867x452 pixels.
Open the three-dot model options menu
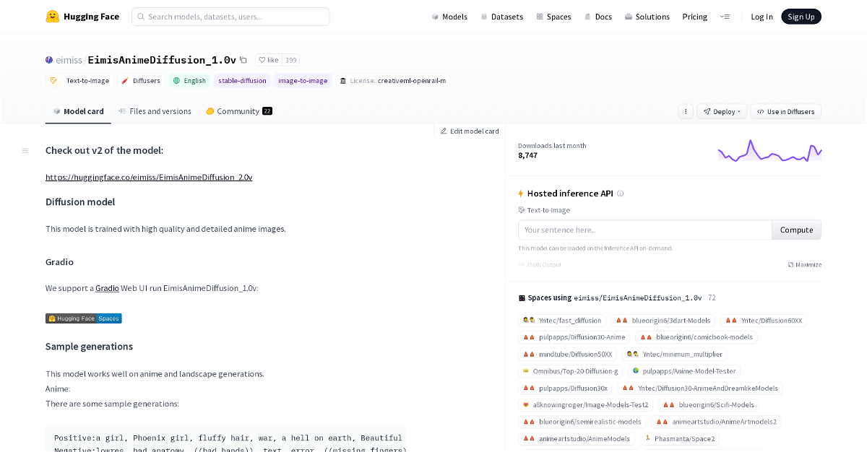(x=686, y=111)
